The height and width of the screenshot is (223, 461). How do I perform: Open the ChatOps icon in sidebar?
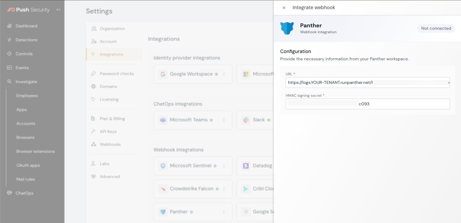[9, 193]
